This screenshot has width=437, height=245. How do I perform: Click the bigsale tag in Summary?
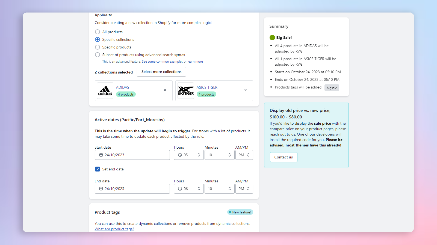[332, 88]
